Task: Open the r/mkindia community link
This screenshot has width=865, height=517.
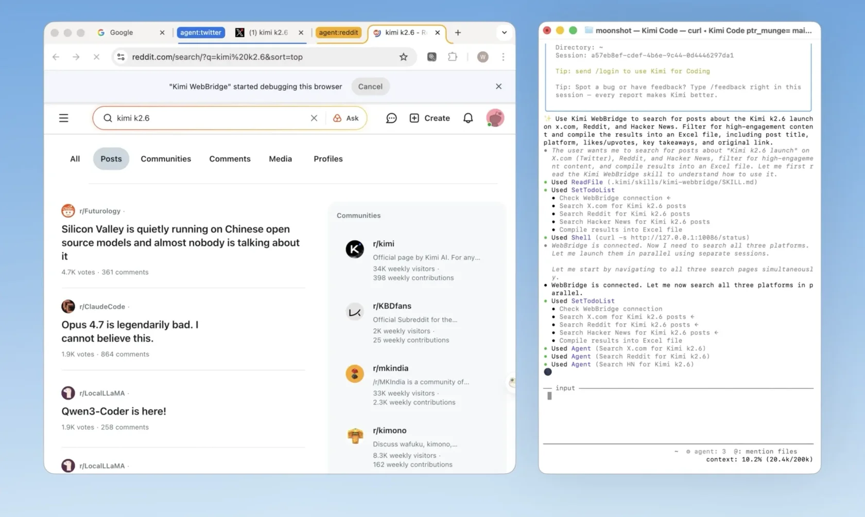Action: click(x=390, y=368)
